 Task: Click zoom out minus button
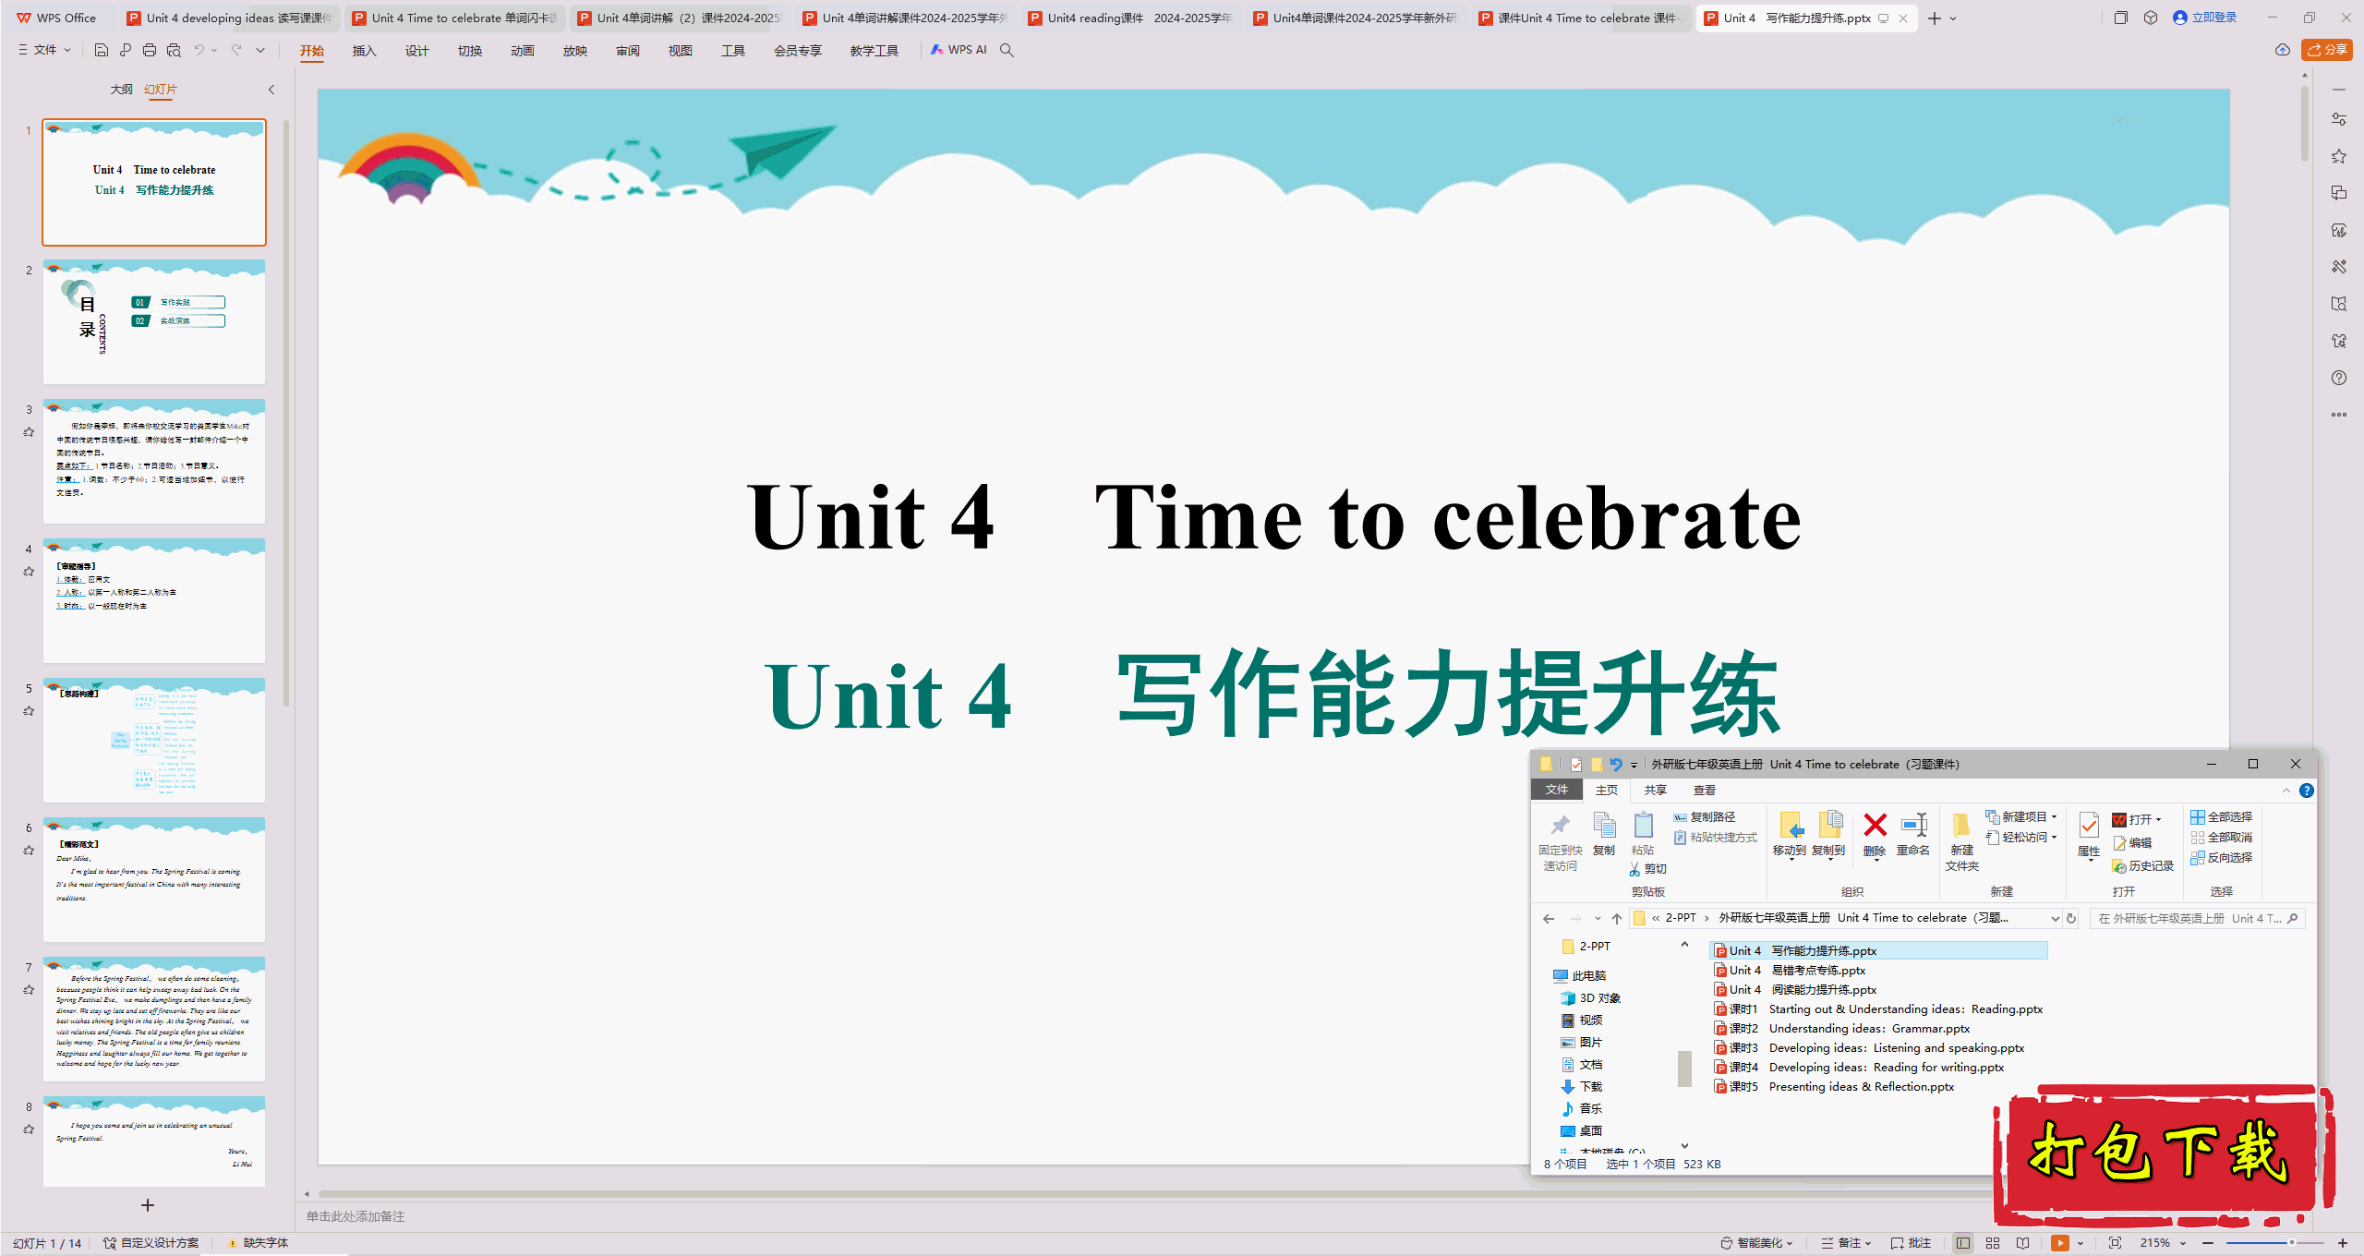pos(2208,1243)
